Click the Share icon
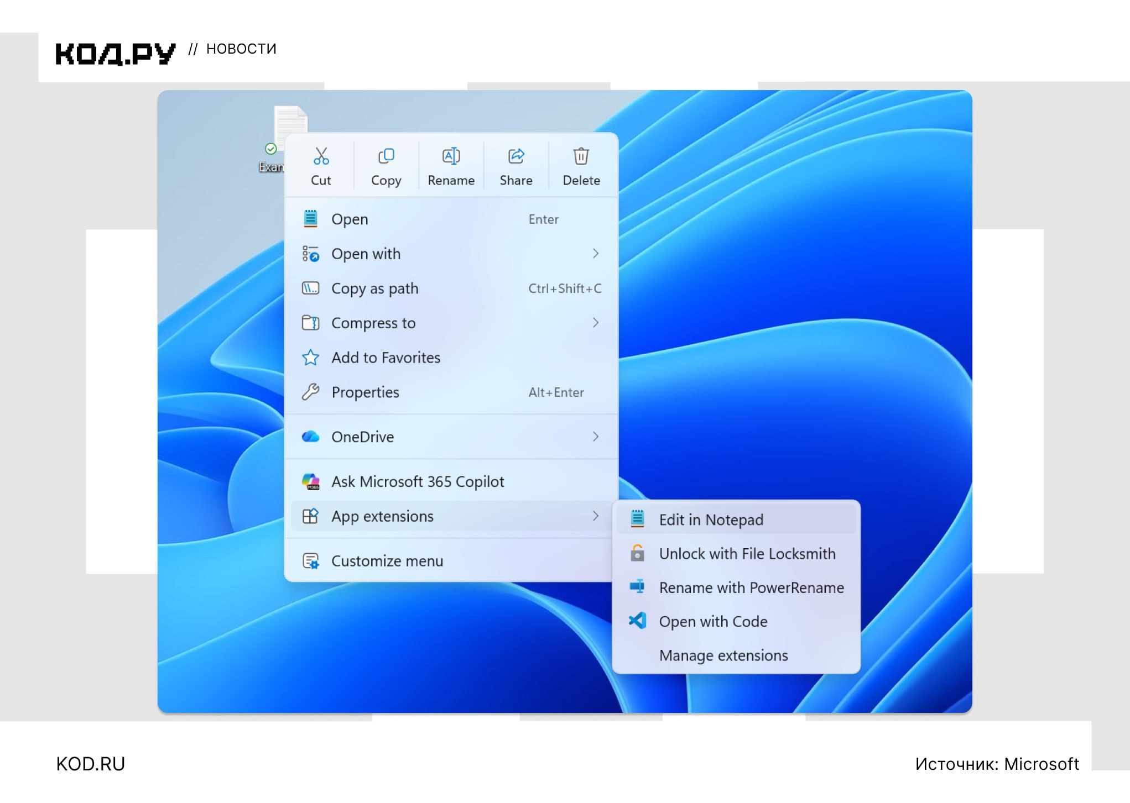The height and width of the screenshot is (803, 1130). [x=516, y=156]
